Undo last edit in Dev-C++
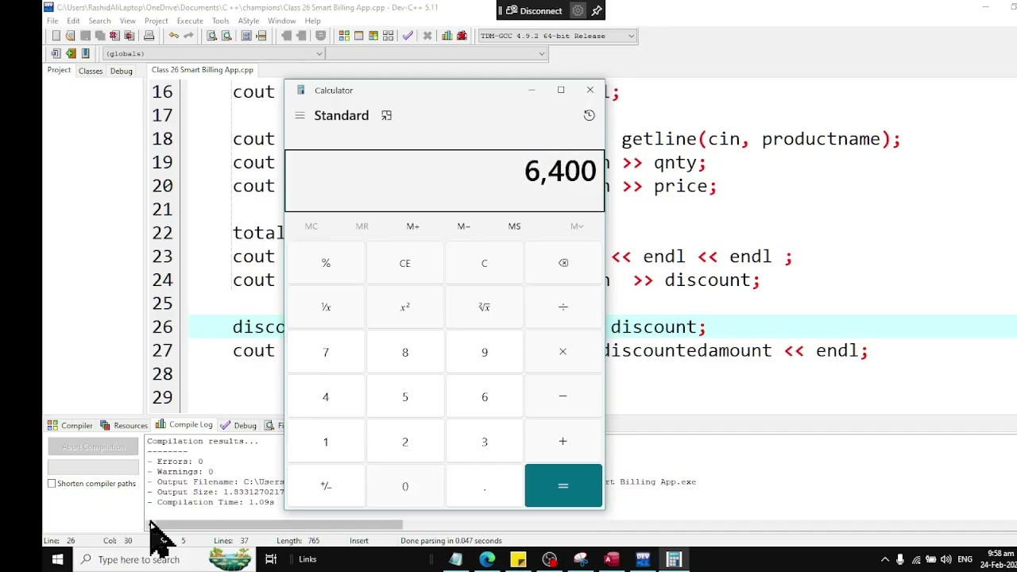The image size is (1017, 572). [173, 36]
